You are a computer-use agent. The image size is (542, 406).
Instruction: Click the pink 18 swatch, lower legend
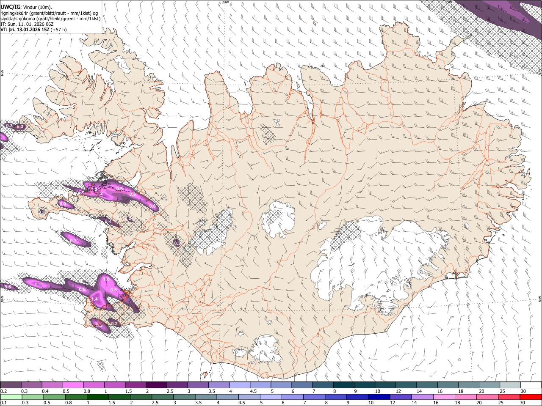pos(466,397)
